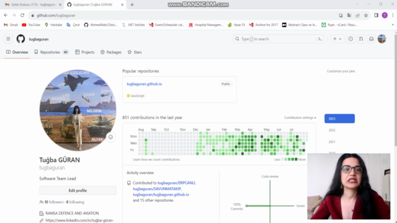Open the tugbaguran/SAVUNMATAKIP repository link
Image resolution: width=397 pixels, height=223 pixels.
[157, 188]
